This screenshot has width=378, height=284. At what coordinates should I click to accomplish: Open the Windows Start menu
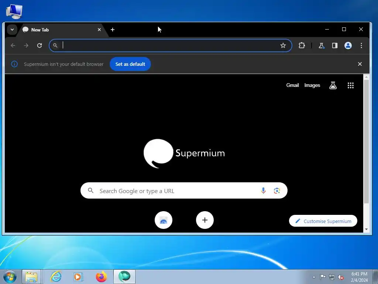click(10, 277)
